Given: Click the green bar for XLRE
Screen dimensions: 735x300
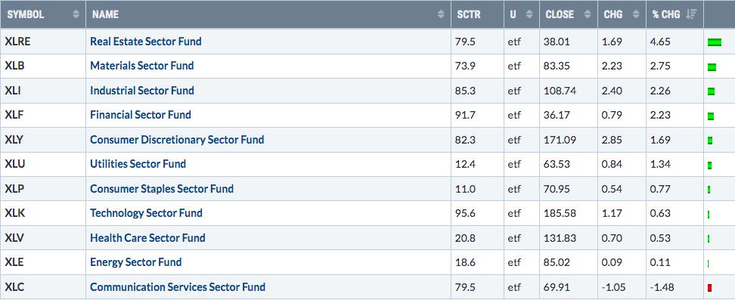Looking at the screenshot, I should 715,42.
